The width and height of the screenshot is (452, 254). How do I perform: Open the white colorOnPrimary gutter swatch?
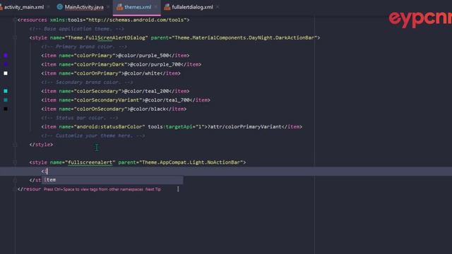tap(6, 73)
